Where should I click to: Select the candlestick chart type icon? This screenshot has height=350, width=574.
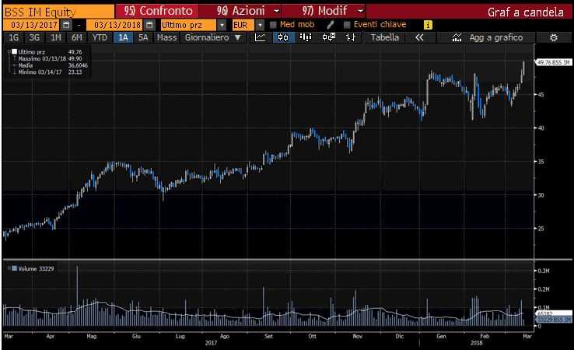click(283, 37)
